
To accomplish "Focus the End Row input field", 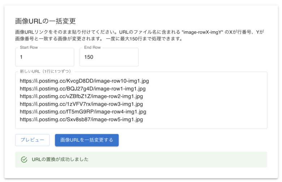I will click(109, 57).
